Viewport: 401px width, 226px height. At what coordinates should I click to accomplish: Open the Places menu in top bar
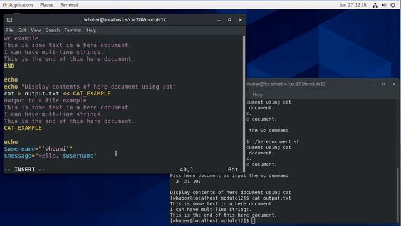click(46, 5)
